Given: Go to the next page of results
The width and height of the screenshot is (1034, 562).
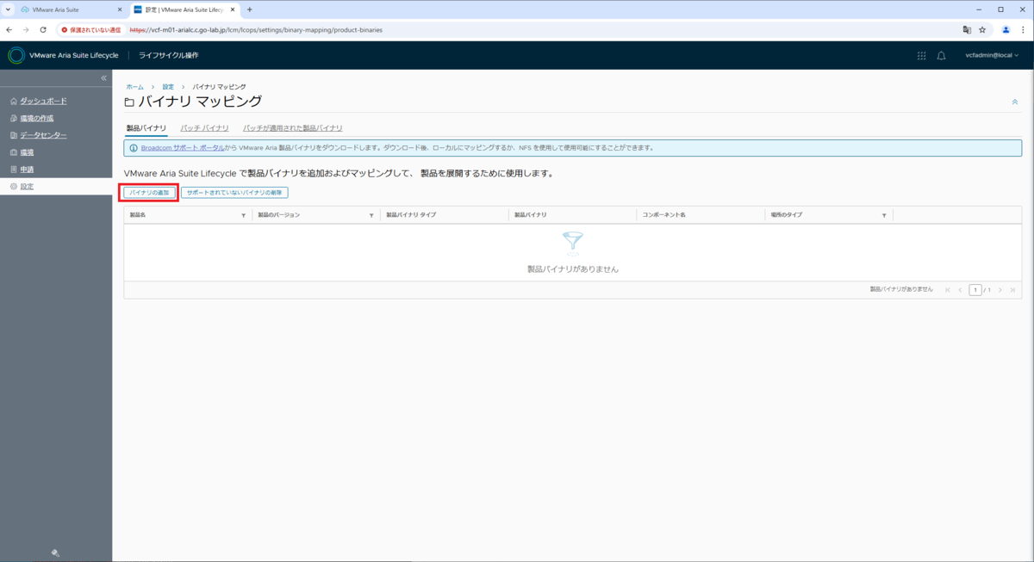Looking at the screenshot, I should click(1000, 290).
